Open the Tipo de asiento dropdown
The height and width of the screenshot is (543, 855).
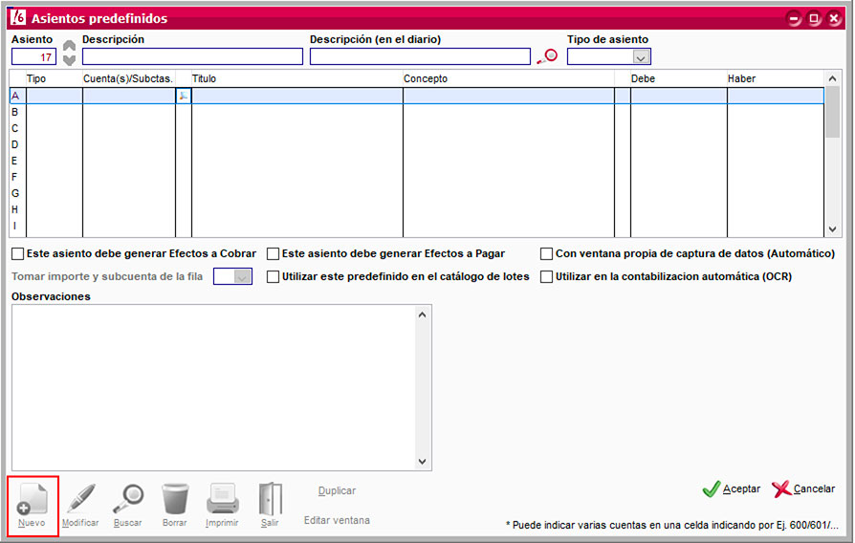(641, 56)
